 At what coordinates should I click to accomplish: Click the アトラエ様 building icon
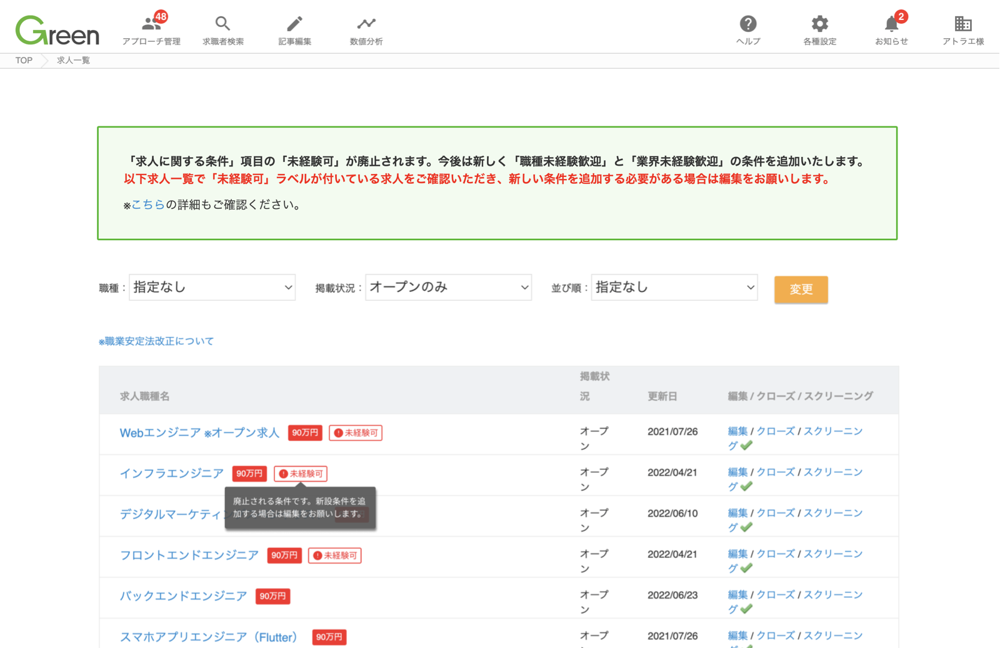pos(963,24)
